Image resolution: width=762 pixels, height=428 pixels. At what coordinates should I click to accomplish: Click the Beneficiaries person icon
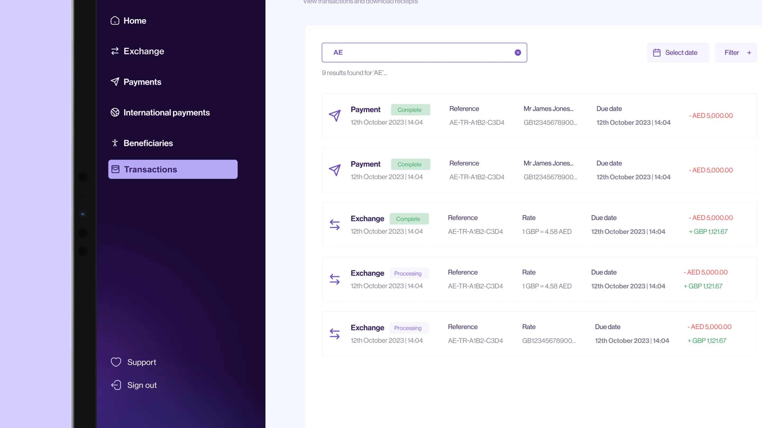click(x=115, y=143)
